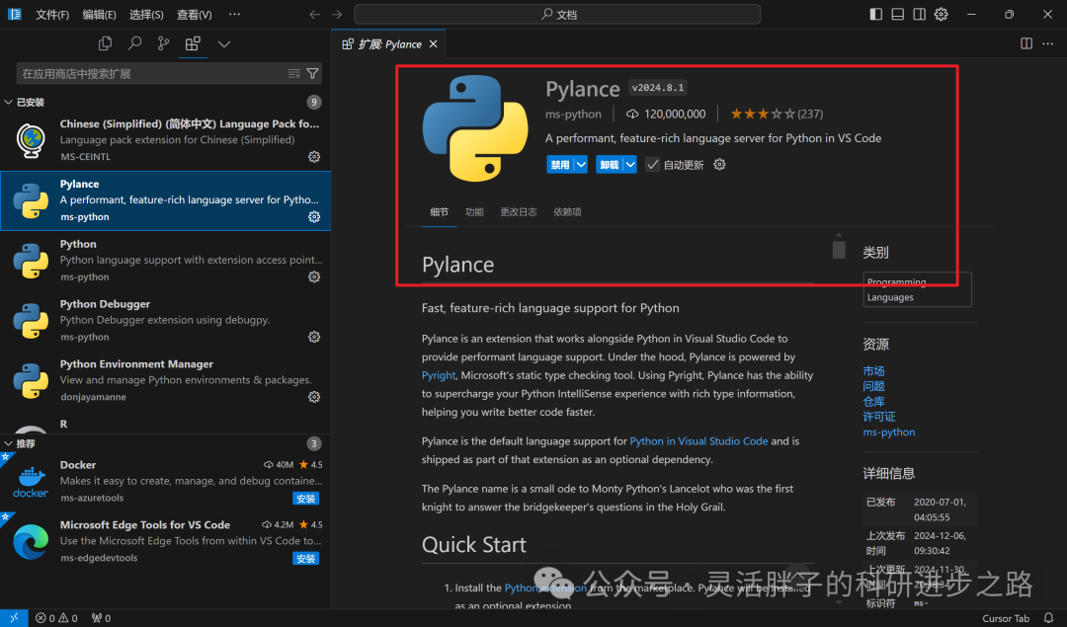Open the File menu
The height and width of the screenshot is (627, 1067).
52,14
